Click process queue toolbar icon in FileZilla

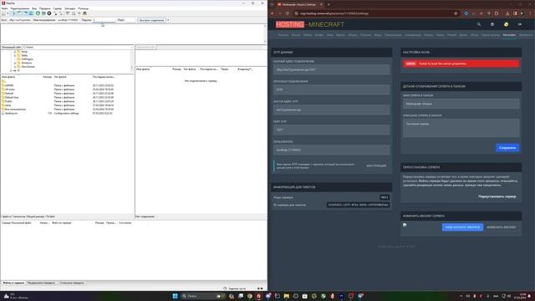point(43,13)
